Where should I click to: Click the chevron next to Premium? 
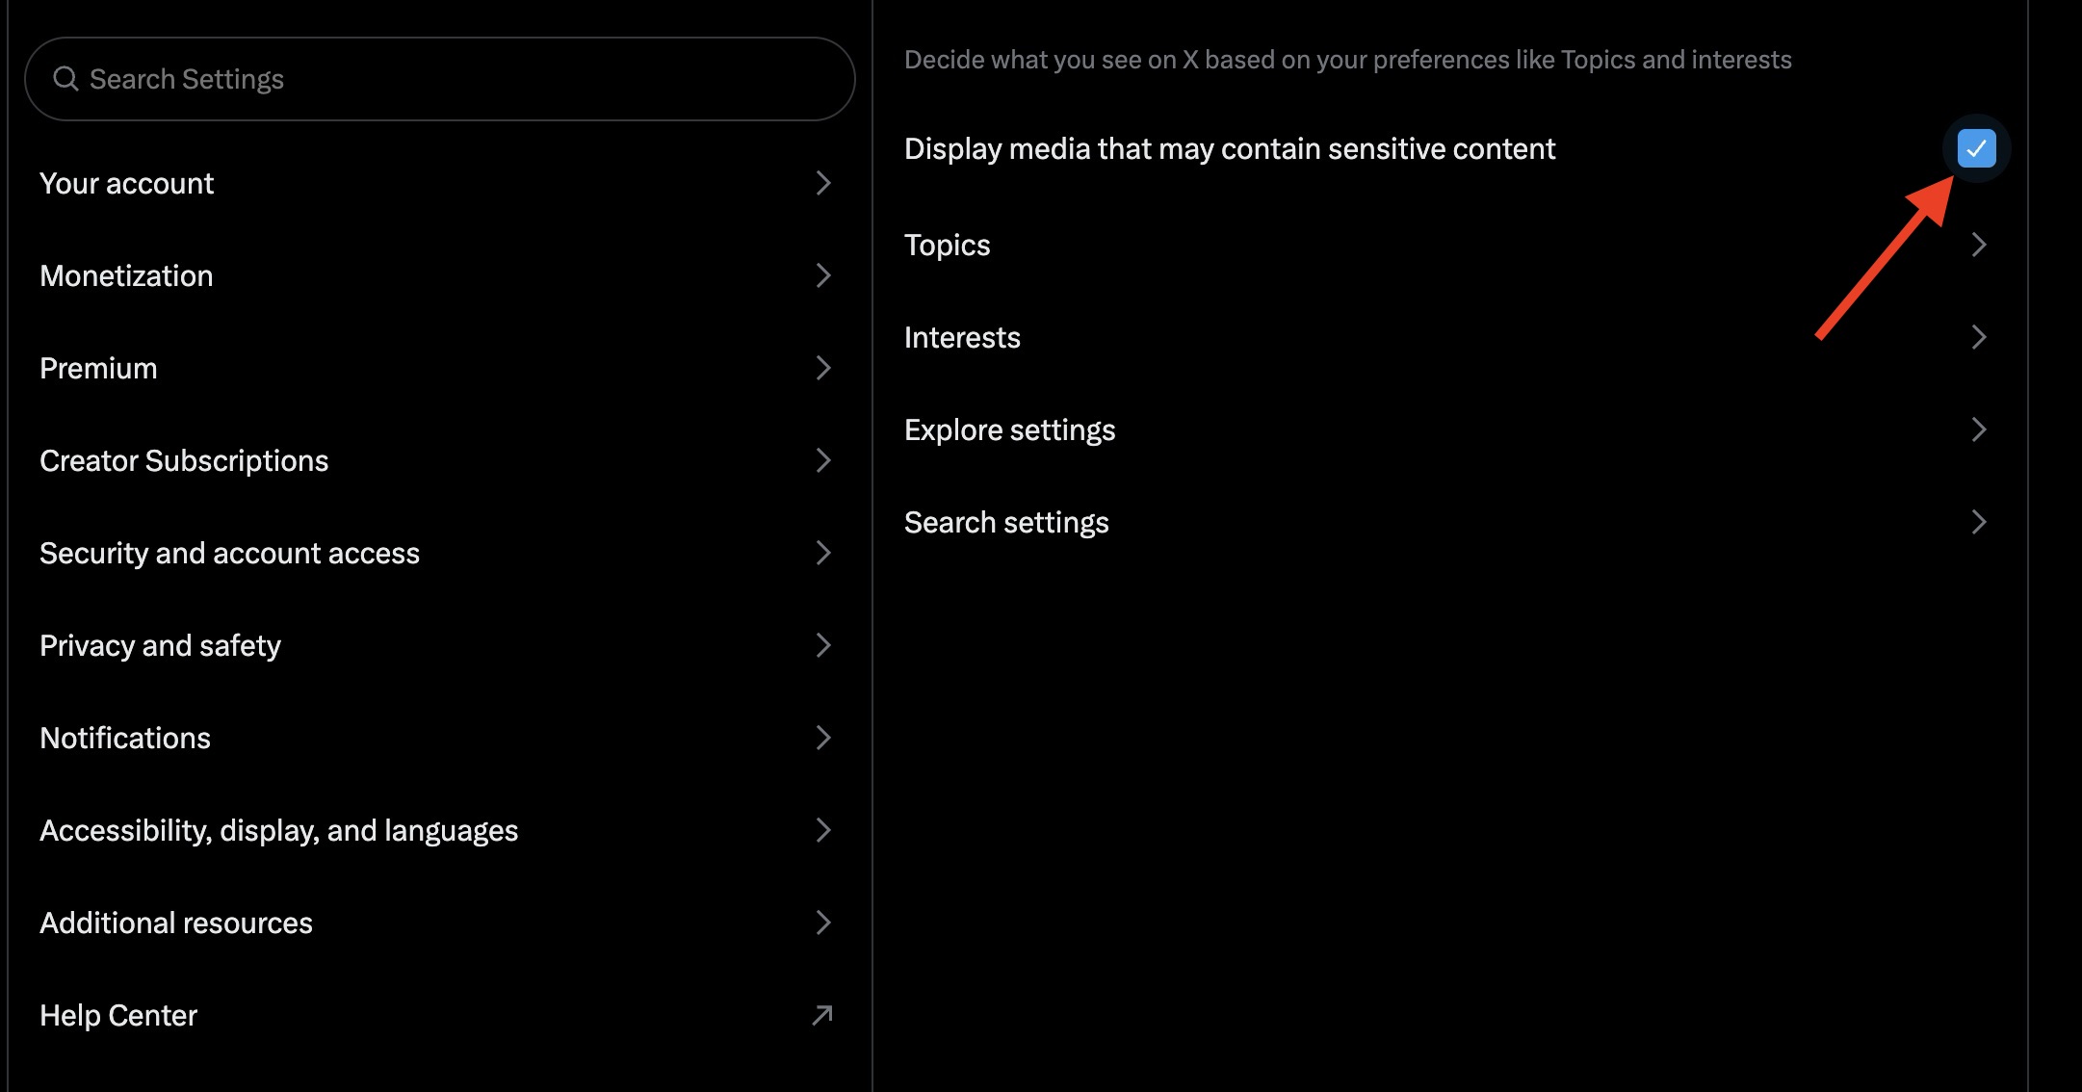823,368
